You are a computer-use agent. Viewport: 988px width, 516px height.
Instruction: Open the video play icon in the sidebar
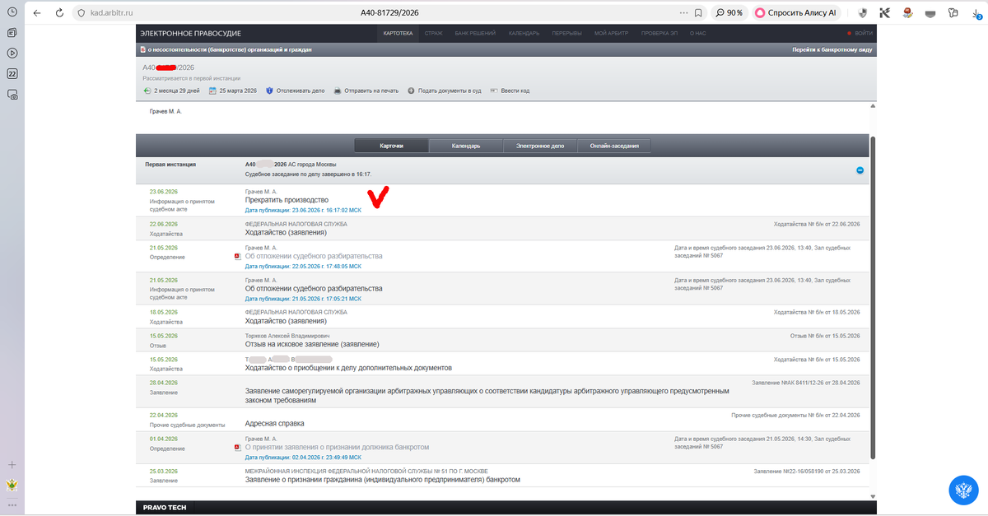coord(12,53)
